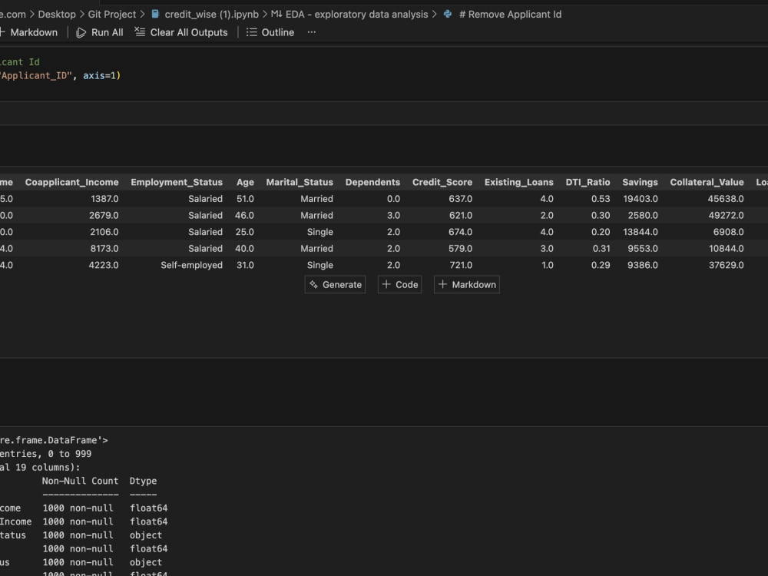
Task: Click the Clear All Outputs icon
Action: coord(140,31)
